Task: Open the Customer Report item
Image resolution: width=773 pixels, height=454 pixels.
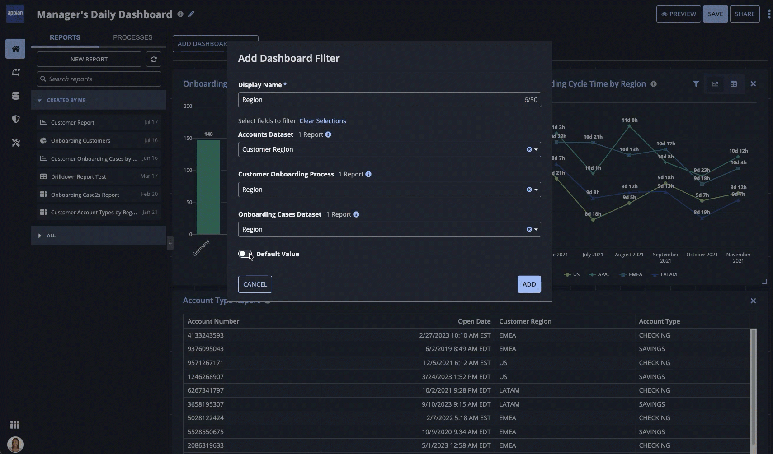Action: click(x=99, y=122)
